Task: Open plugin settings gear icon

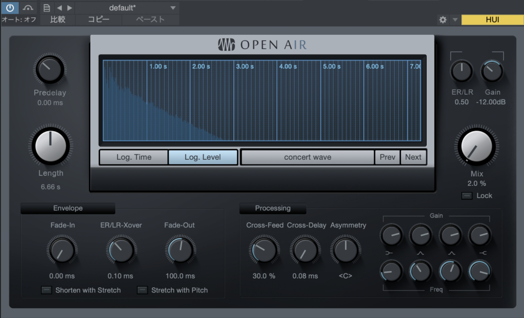Action: tap(443, 20)
